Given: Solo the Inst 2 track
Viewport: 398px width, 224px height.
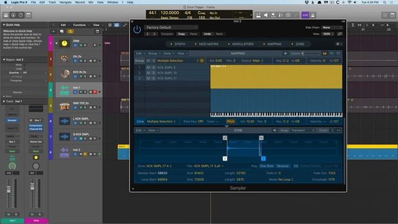Looking at the screenshot, I should tap(85, 154).
